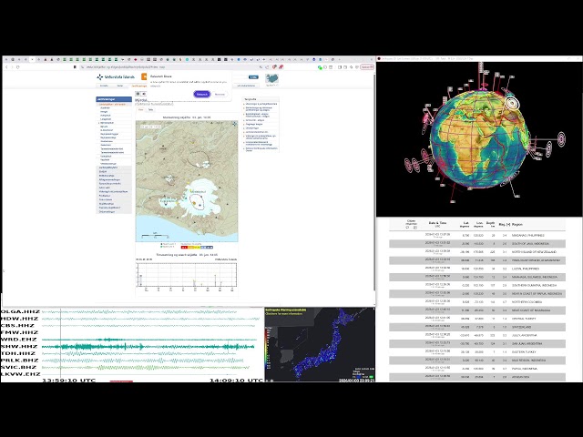The height and width of the screenshot is (437, 583).
Task: Select the SOUTHERN SUMATRA, INDONESIA row
Action: 477,285
